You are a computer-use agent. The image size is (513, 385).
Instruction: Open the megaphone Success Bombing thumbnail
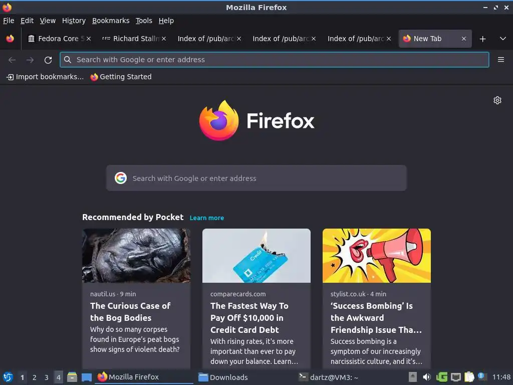click(377, 256)
